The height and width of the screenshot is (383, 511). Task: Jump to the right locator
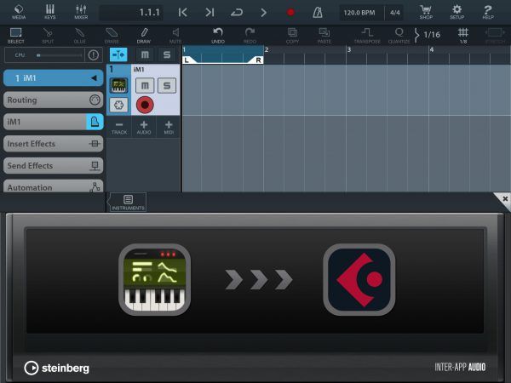click(x=210, y=13)
